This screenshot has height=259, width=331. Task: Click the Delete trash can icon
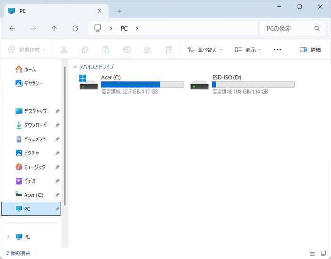pos(168,49)
